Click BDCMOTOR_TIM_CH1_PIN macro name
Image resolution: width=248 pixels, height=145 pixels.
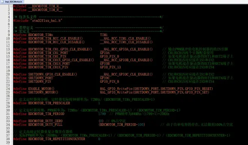tap(47, 57)
